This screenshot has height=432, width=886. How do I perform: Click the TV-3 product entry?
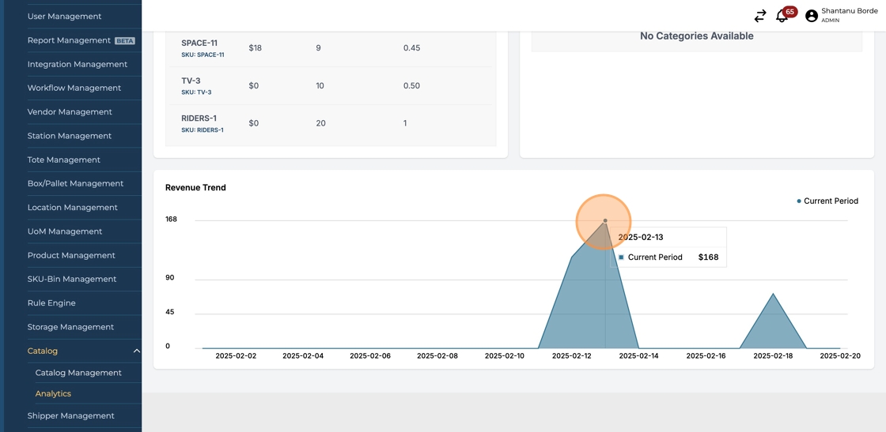point(191,81)
